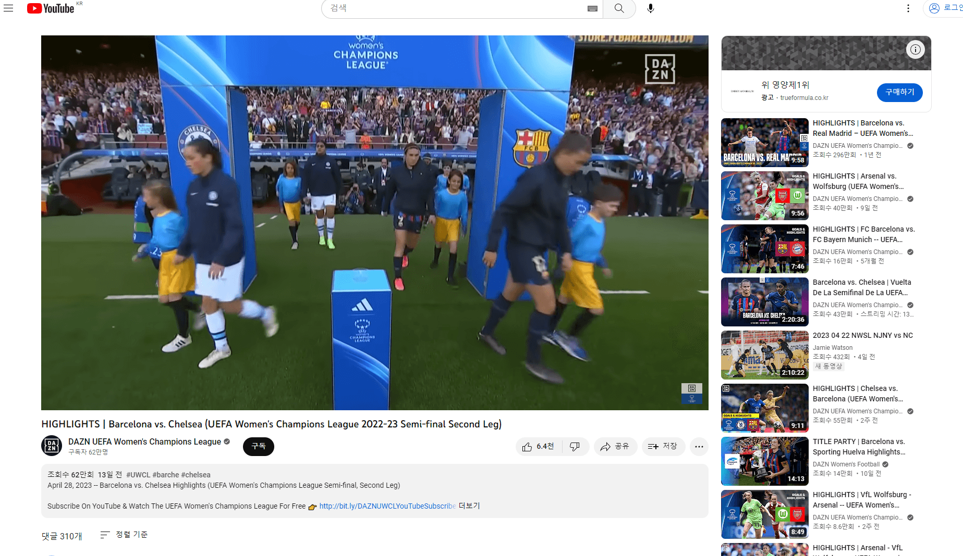Click the 조회수 62만회 view count
963x556 pixels.
click(x=70, y=475)
